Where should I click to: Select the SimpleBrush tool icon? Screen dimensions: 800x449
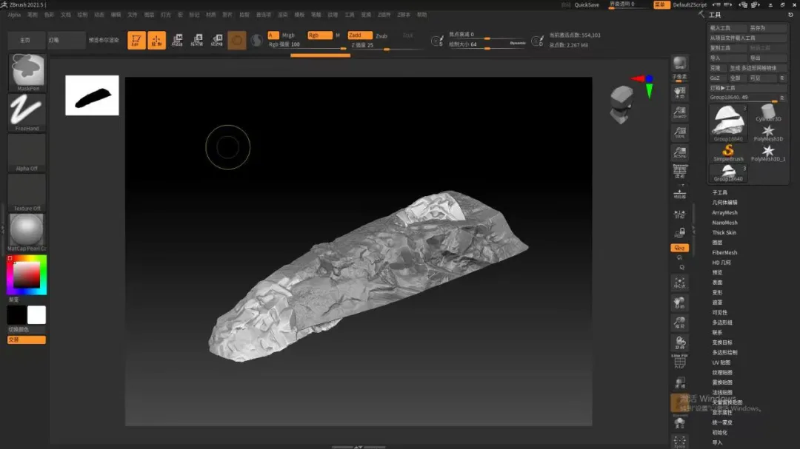pyautogui.click(x=728, y=151)
